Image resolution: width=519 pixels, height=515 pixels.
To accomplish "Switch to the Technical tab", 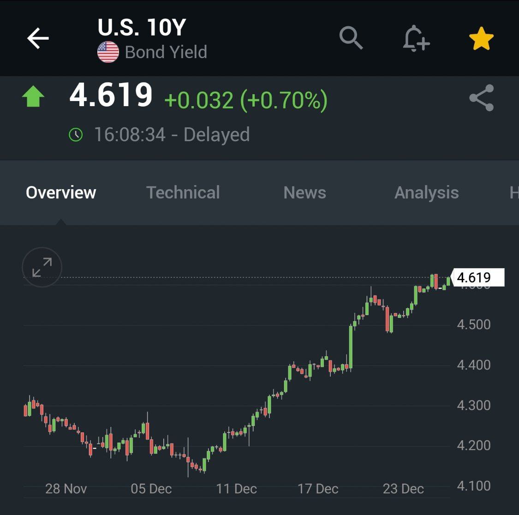I will 183,192.
